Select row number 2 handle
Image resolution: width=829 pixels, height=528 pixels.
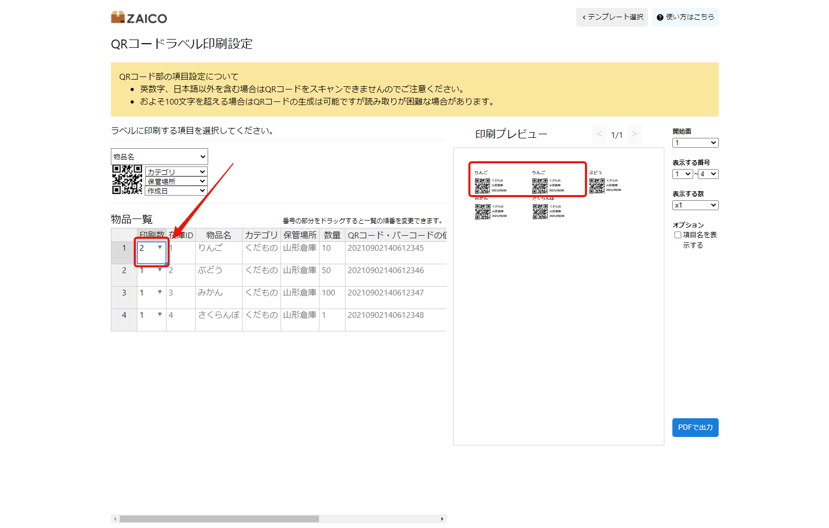[x=124, y=275]
